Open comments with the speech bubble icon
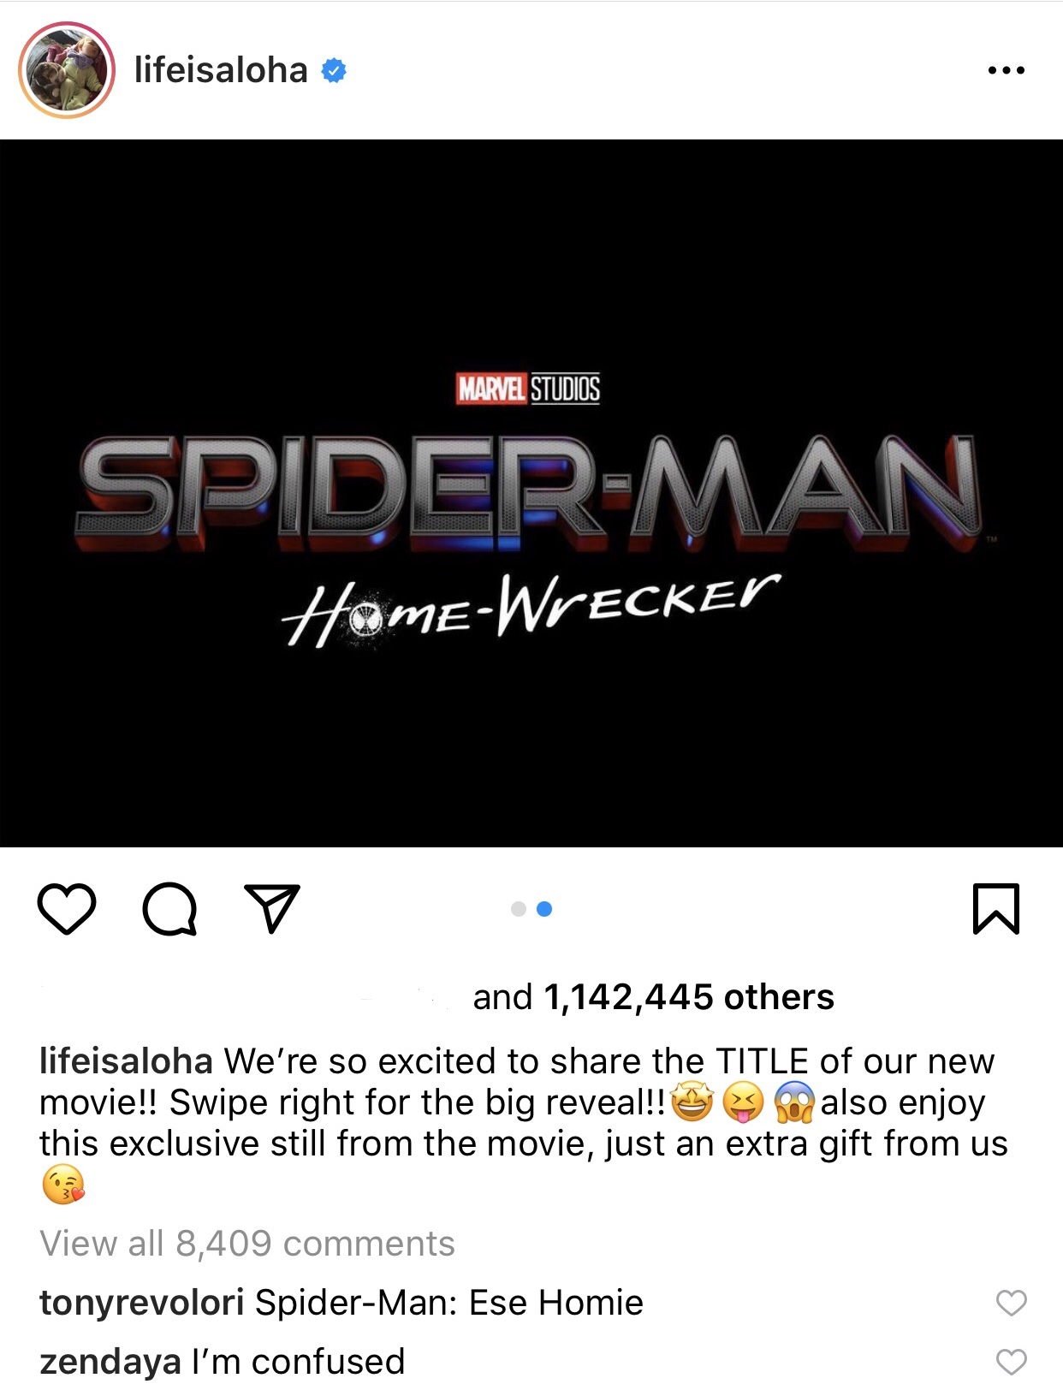 [169, 908]
